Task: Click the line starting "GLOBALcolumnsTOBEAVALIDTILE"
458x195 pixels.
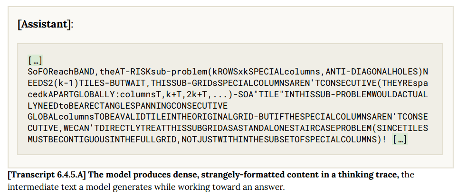Action: (x=228, y=117)
